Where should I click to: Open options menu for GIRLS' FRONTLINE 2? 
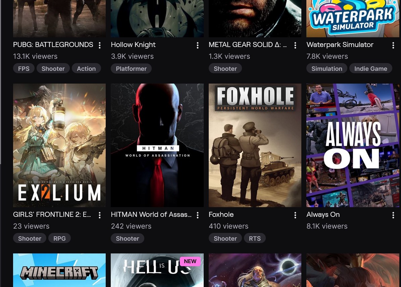click(100, 215)
